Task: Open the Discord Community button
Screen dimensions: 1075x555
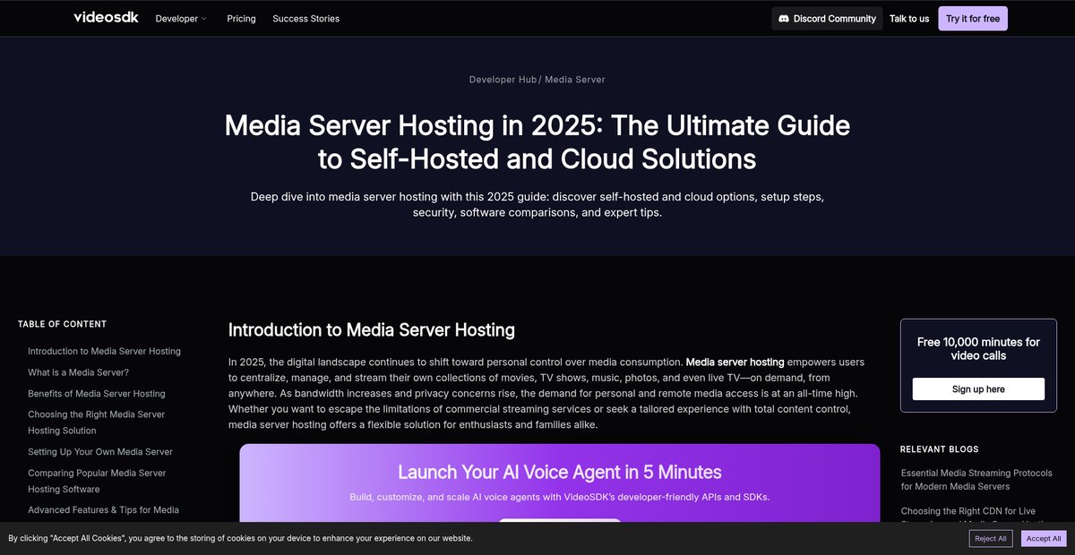Action: pos(827,18)
